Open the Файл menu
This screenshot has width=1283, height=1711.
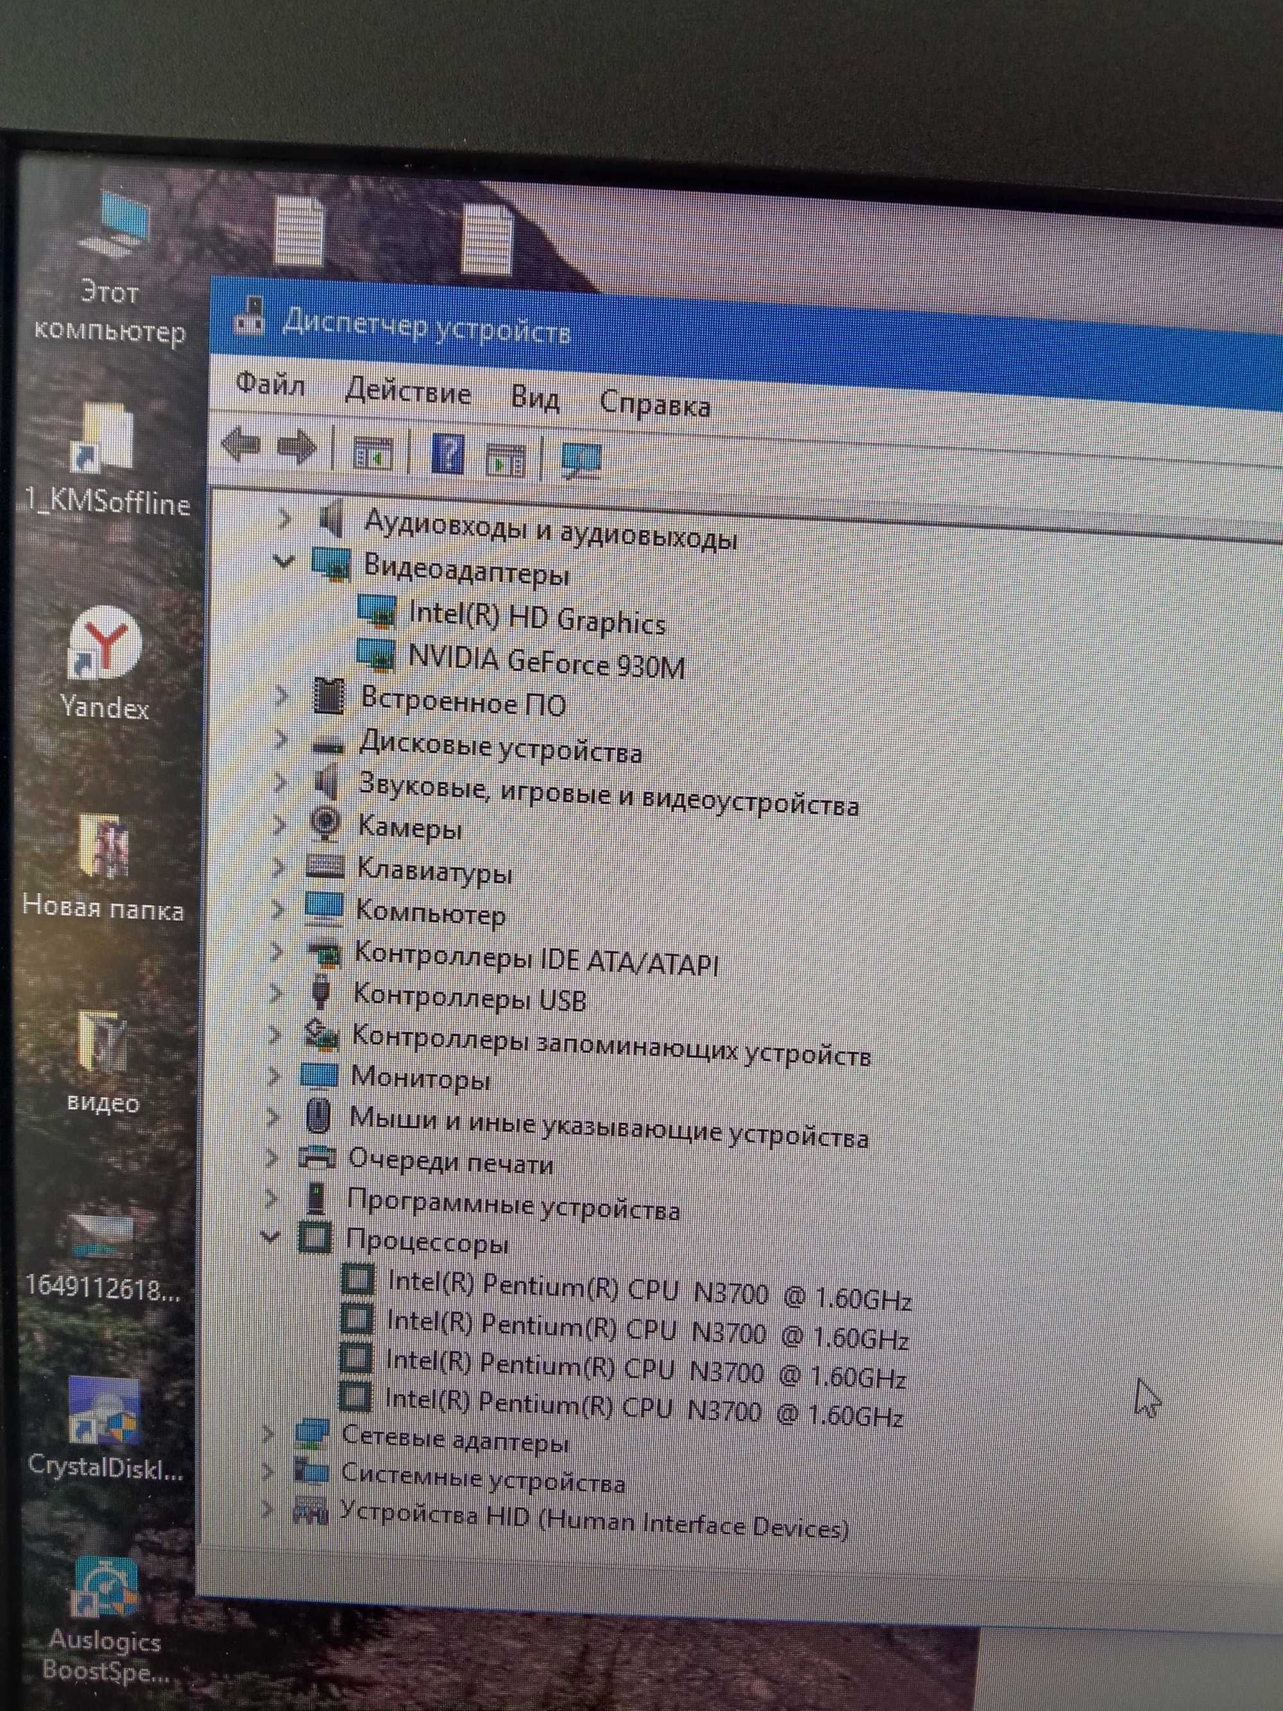tap(270, 384)
